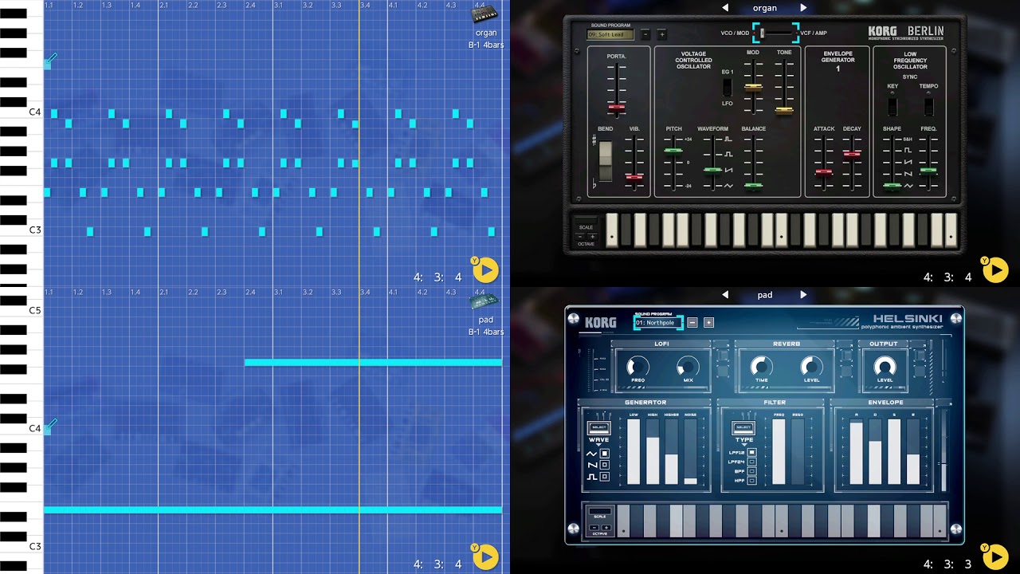Hit the yellow play button on Berlin panel
1020x574 pixels.
(x=995, y=270)
